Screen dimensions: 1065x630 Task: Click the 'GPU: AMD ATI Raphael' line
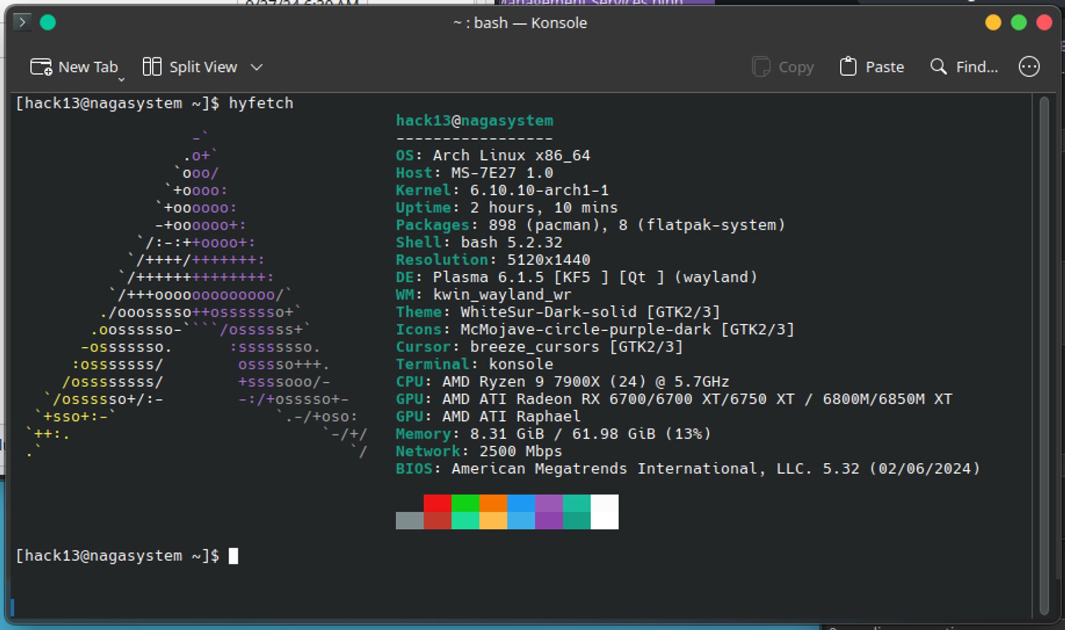click(488, 416)
